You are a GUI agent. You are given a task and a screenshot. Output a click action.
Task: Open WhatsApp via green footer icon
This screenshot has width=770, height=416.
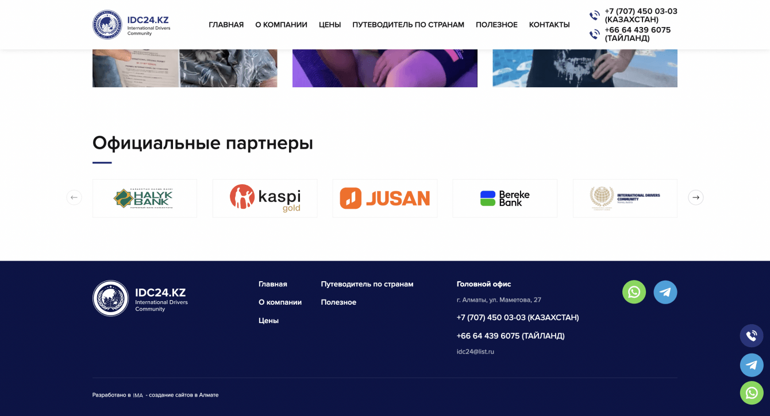point(634,292)
